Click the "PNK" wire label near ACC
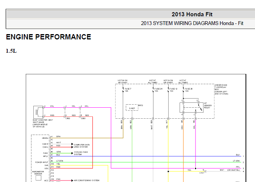Viewport: 255px width, 182px height. pos(58,179)
